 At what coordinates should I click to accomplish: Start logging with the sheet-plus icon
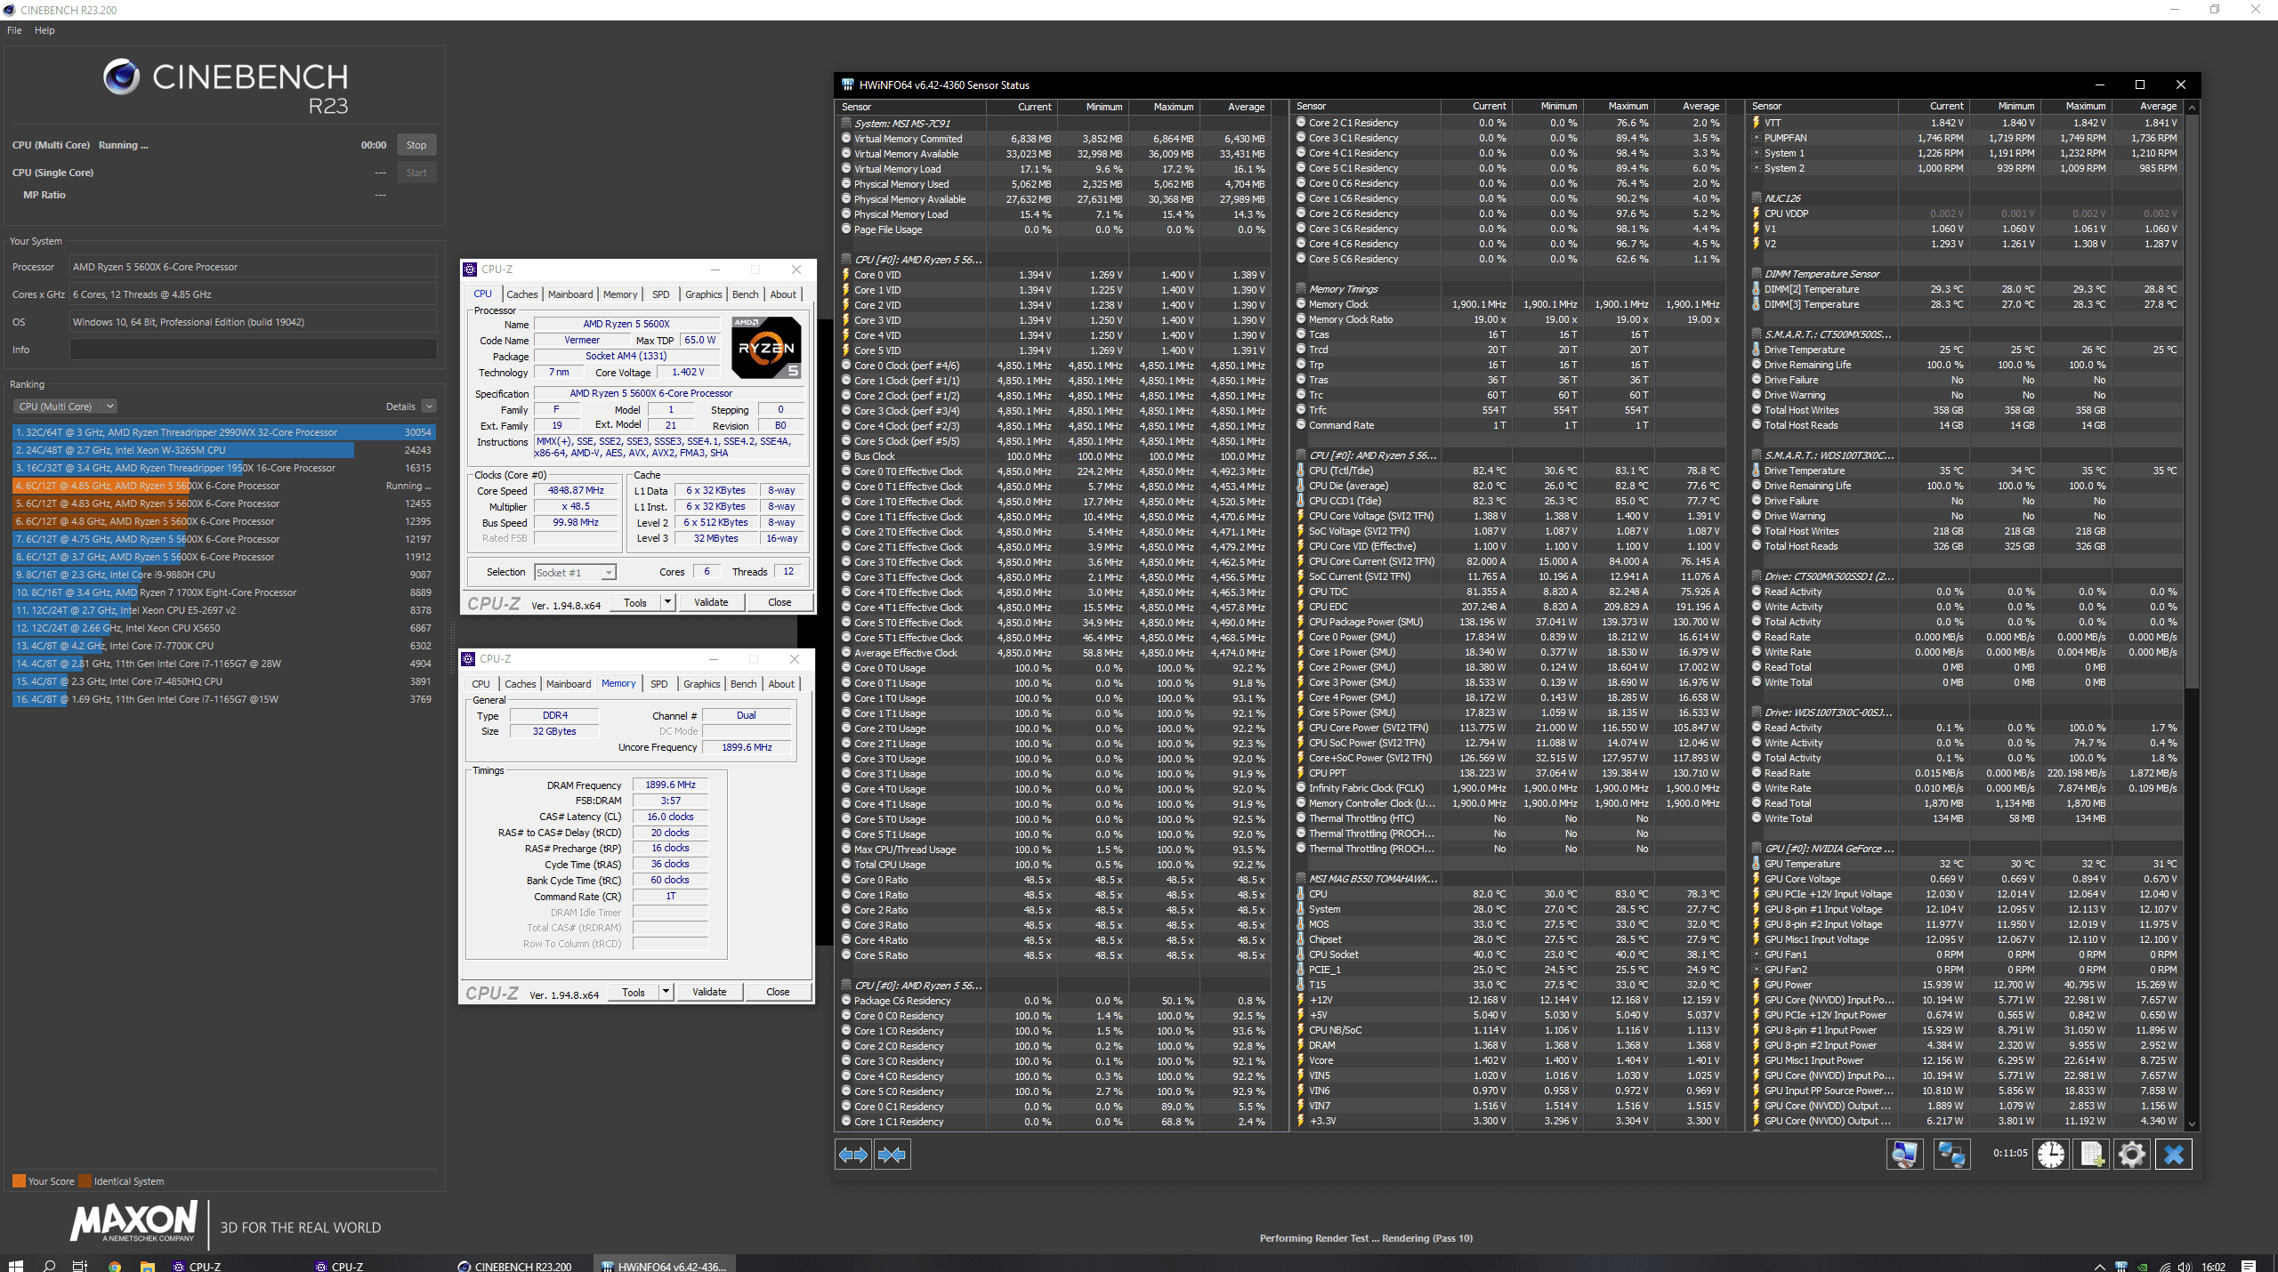pyautogui.click(x=2092, y=1155)
